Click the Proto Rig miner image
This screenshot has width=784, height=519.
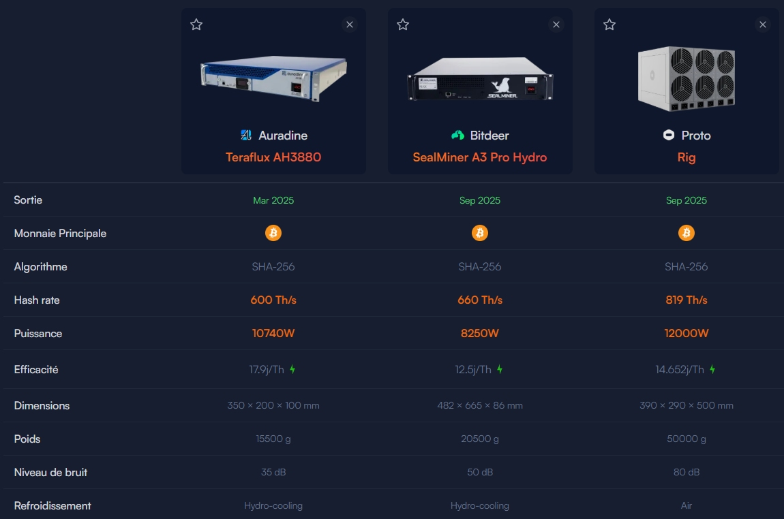click(x=687, y=79)
